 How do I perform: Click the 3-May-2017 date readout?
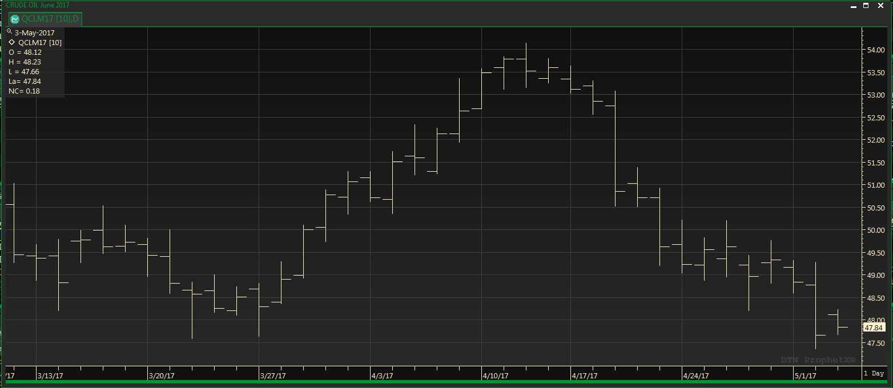tap(35, 33)
